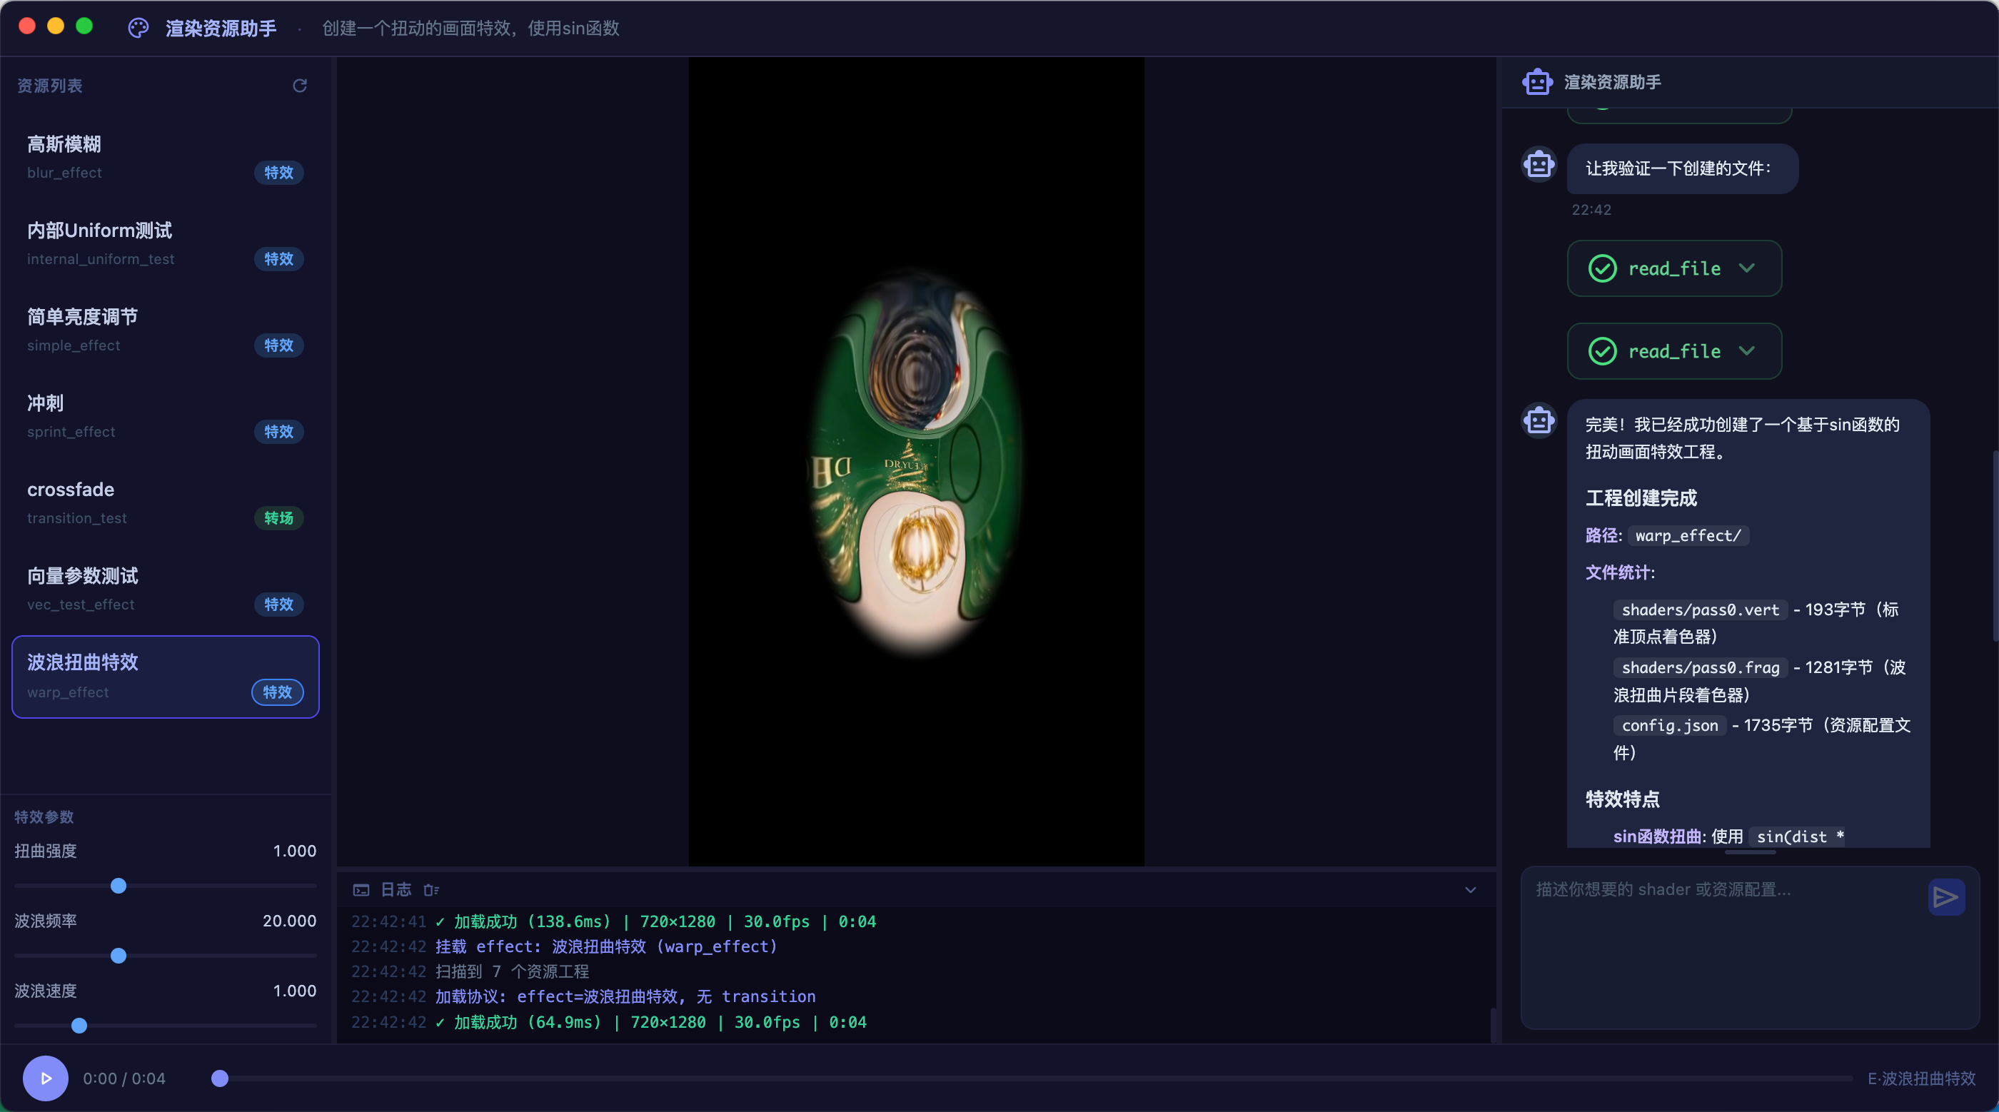
Task: Click the green check icon on first read_file
Action: pos(1603,268)
